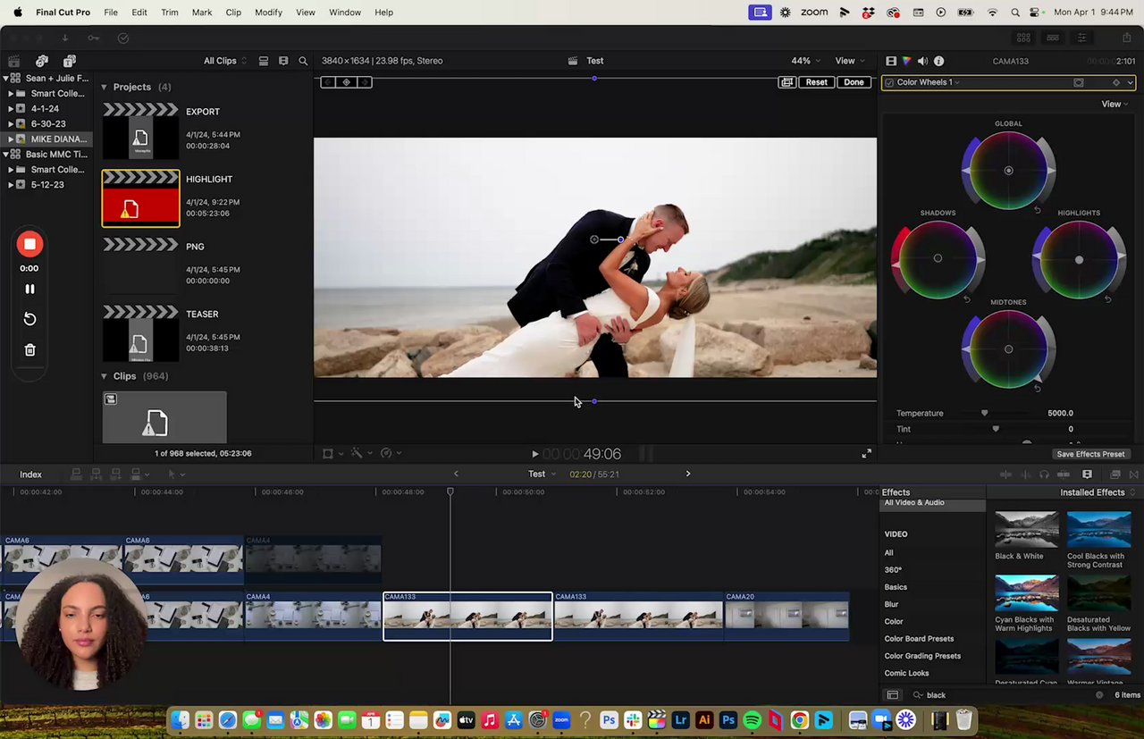Viewport: 1144px width, 739px height.
Task: Add a shape mask to Color Wheels
Action: tap(1079, 82)
